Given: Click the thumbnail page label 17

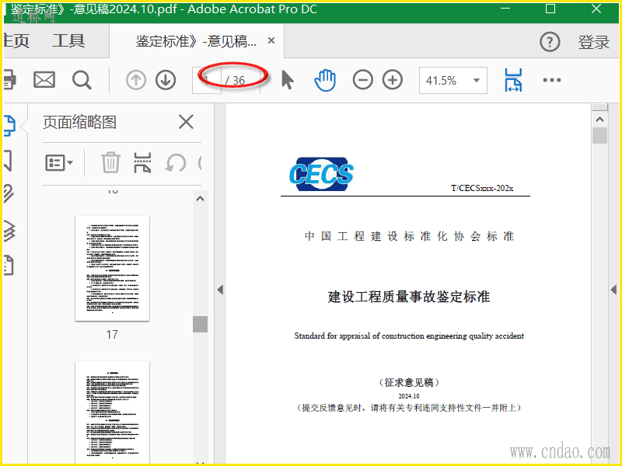Looking at the screenshot, I should click(112, 335).
